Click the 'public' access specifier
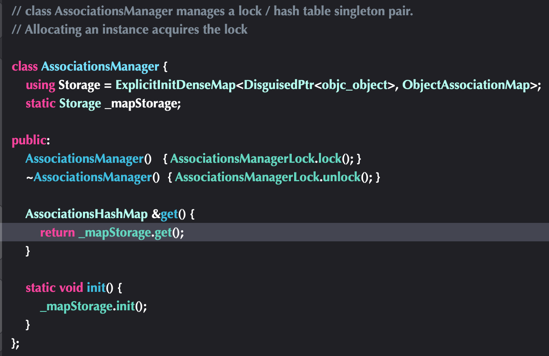The image size is (549, 356). (x=29, y=140)
